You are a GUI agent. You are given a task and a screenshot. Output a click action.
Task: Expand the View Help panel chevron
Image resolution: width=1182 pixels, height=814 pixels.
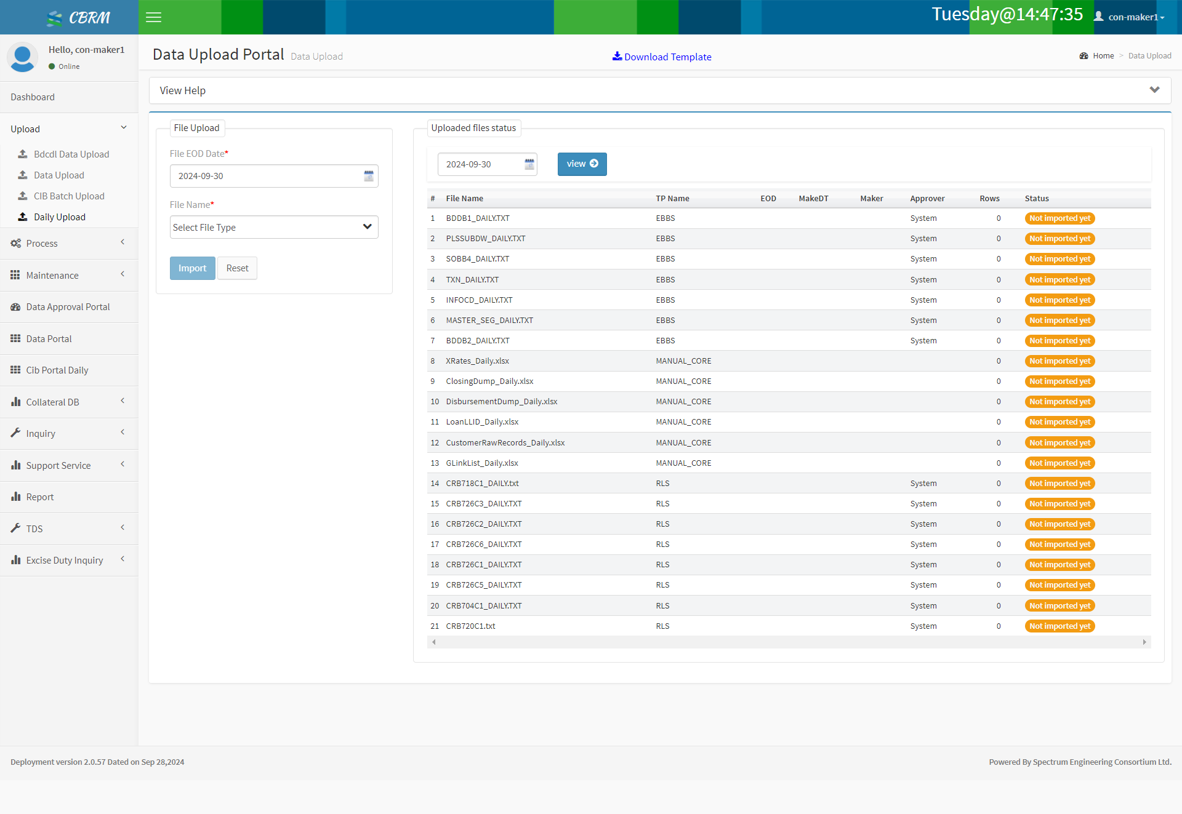(1154, 90)
